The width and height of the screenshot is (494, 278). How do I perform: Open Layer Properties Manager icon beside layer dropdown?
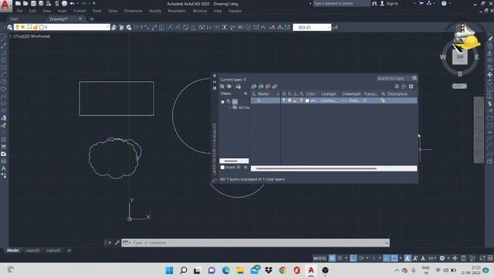(10, 28)
